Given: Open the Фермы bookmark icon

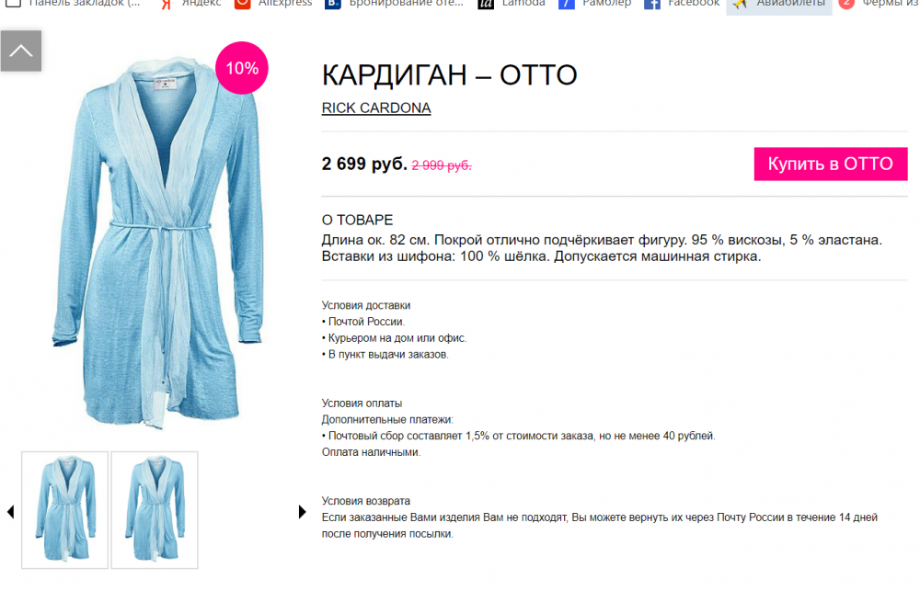Looking at the screenshot, I should [846, 4].
